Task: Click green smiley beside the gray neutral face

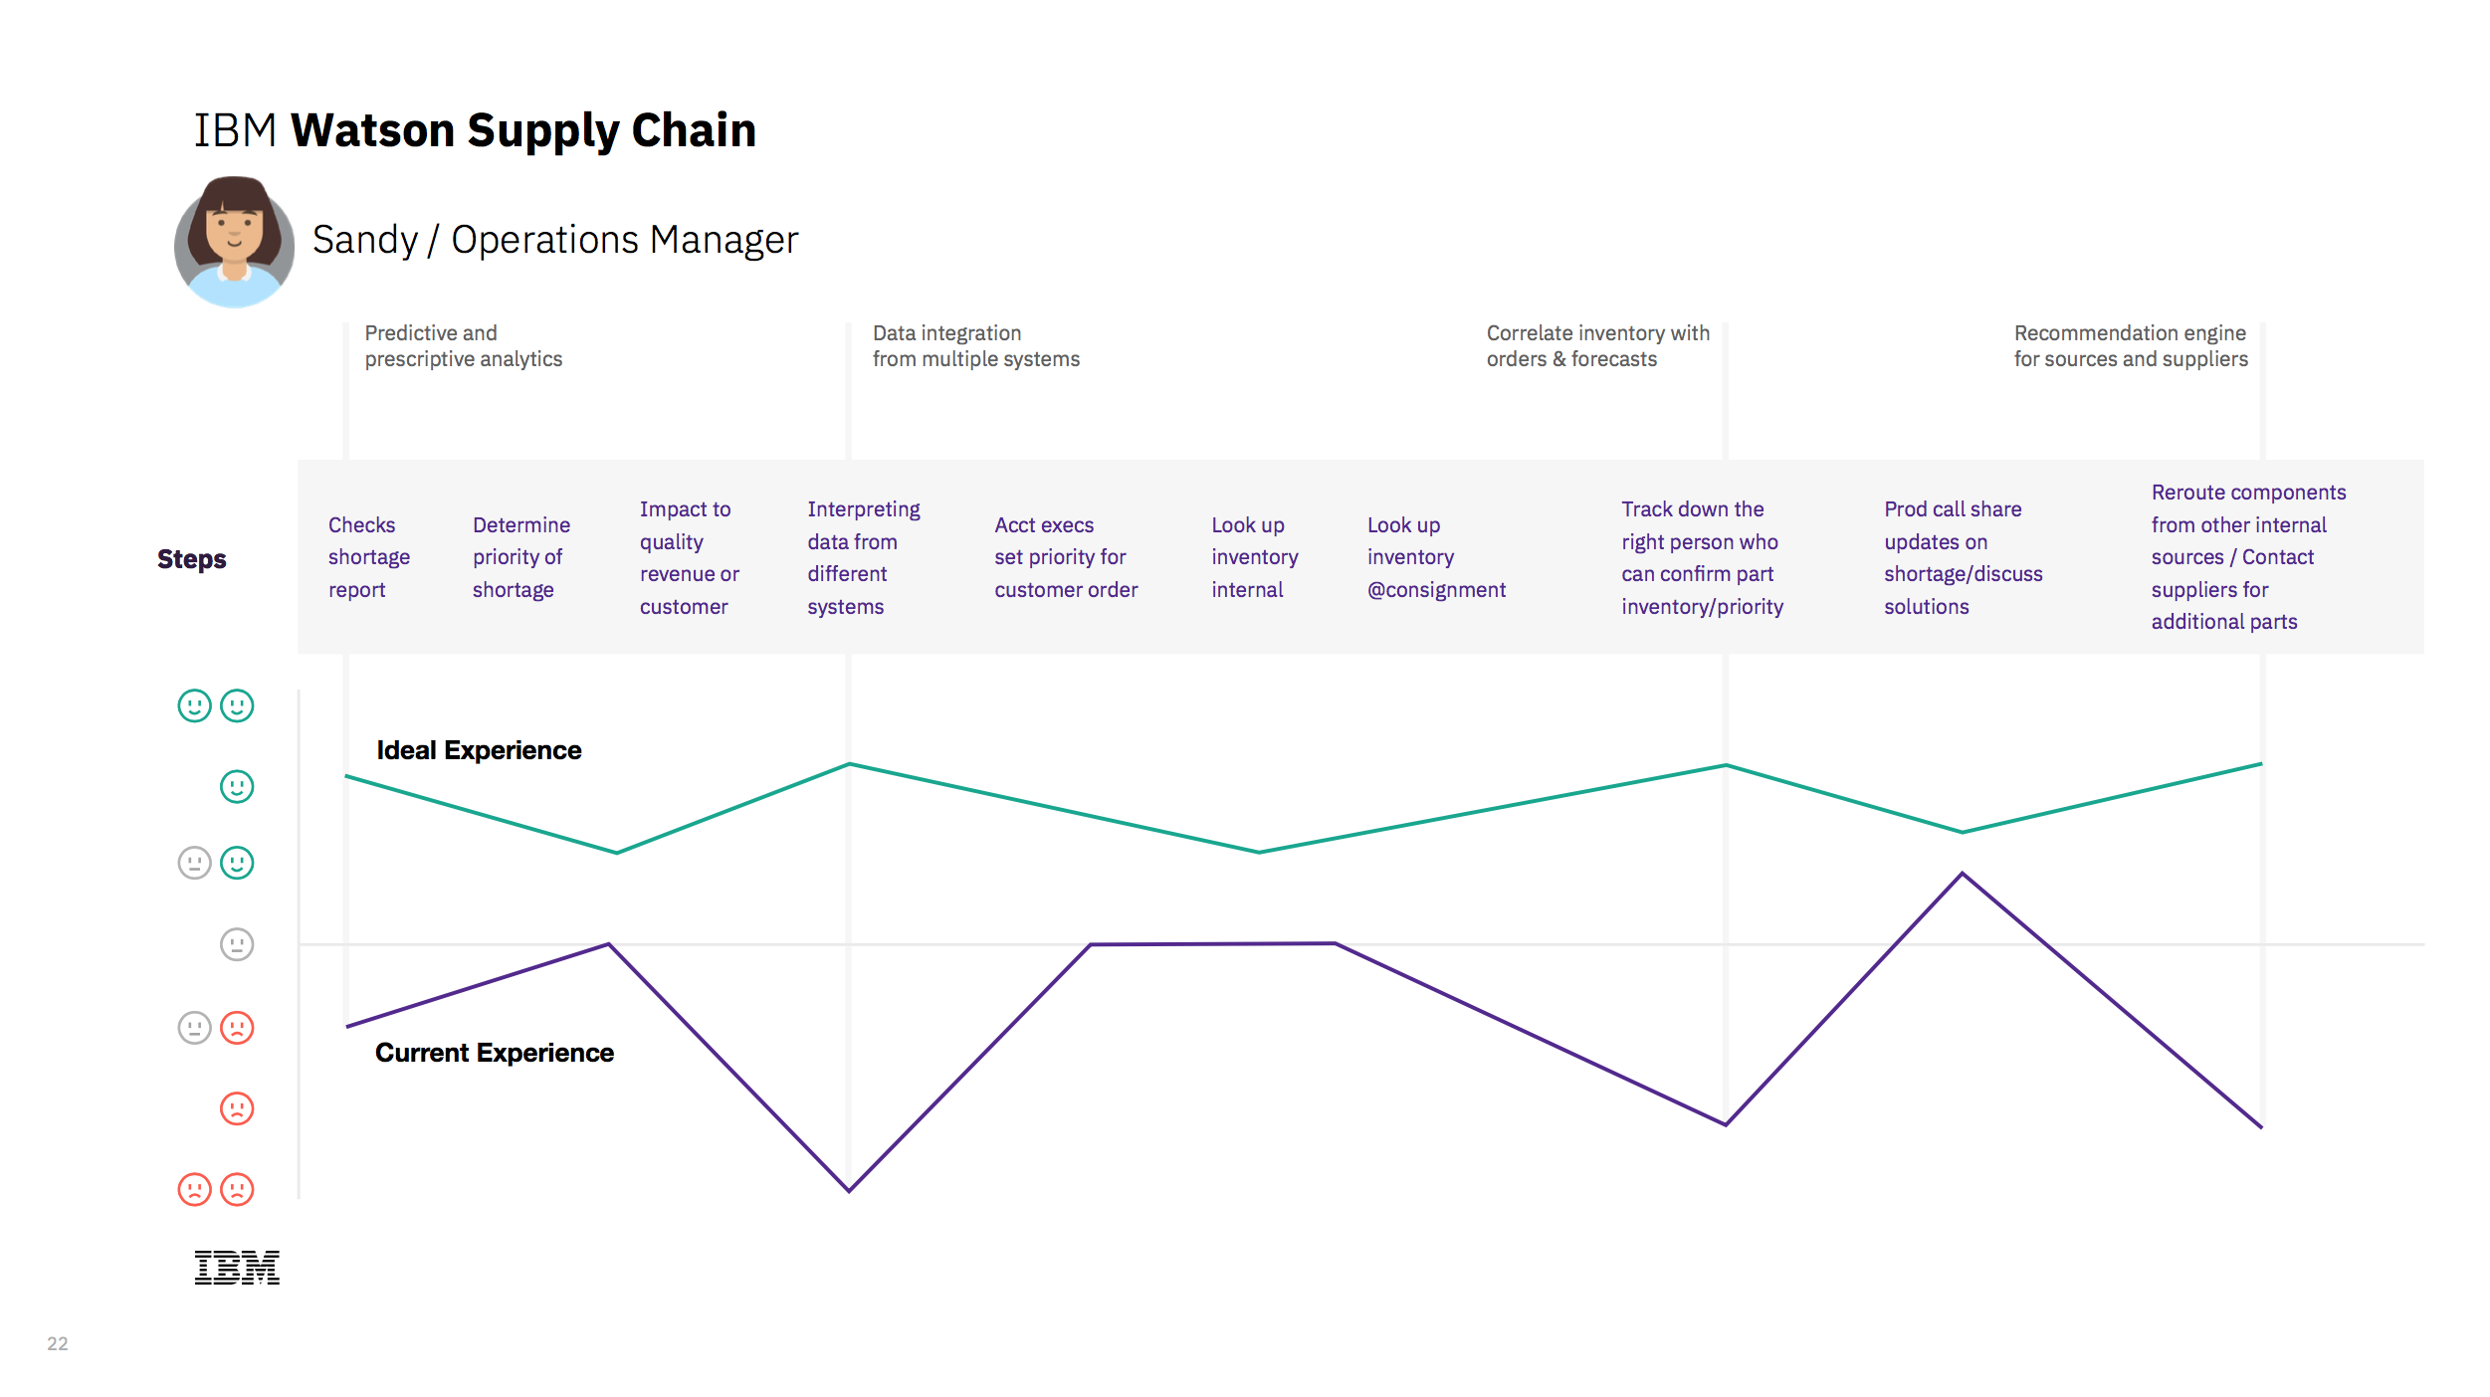Action: (x=237, y=863)
